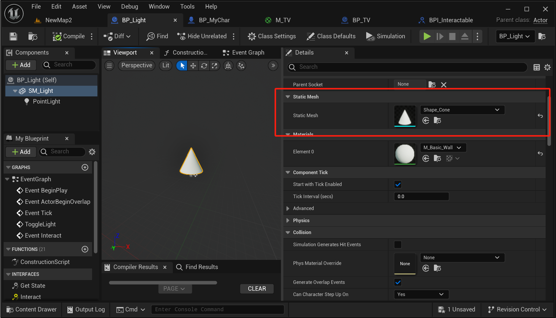Open the Details property matrix grid icon
Image resolution: width=556 pixels, height=318 pixels.
536,67
